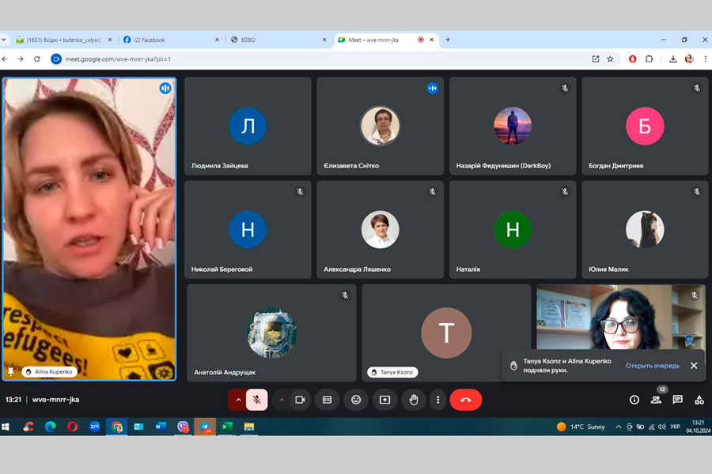
Task: Open the in-call chat panel
Action: [x=677, y=400]
